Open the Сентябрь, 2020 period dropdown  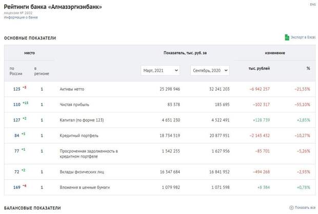[210, 71]
